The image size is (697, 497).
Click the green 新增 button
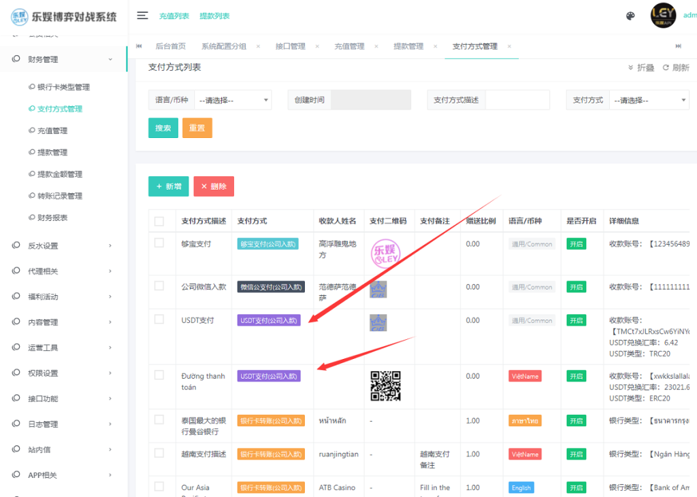[x=168, y=186]
